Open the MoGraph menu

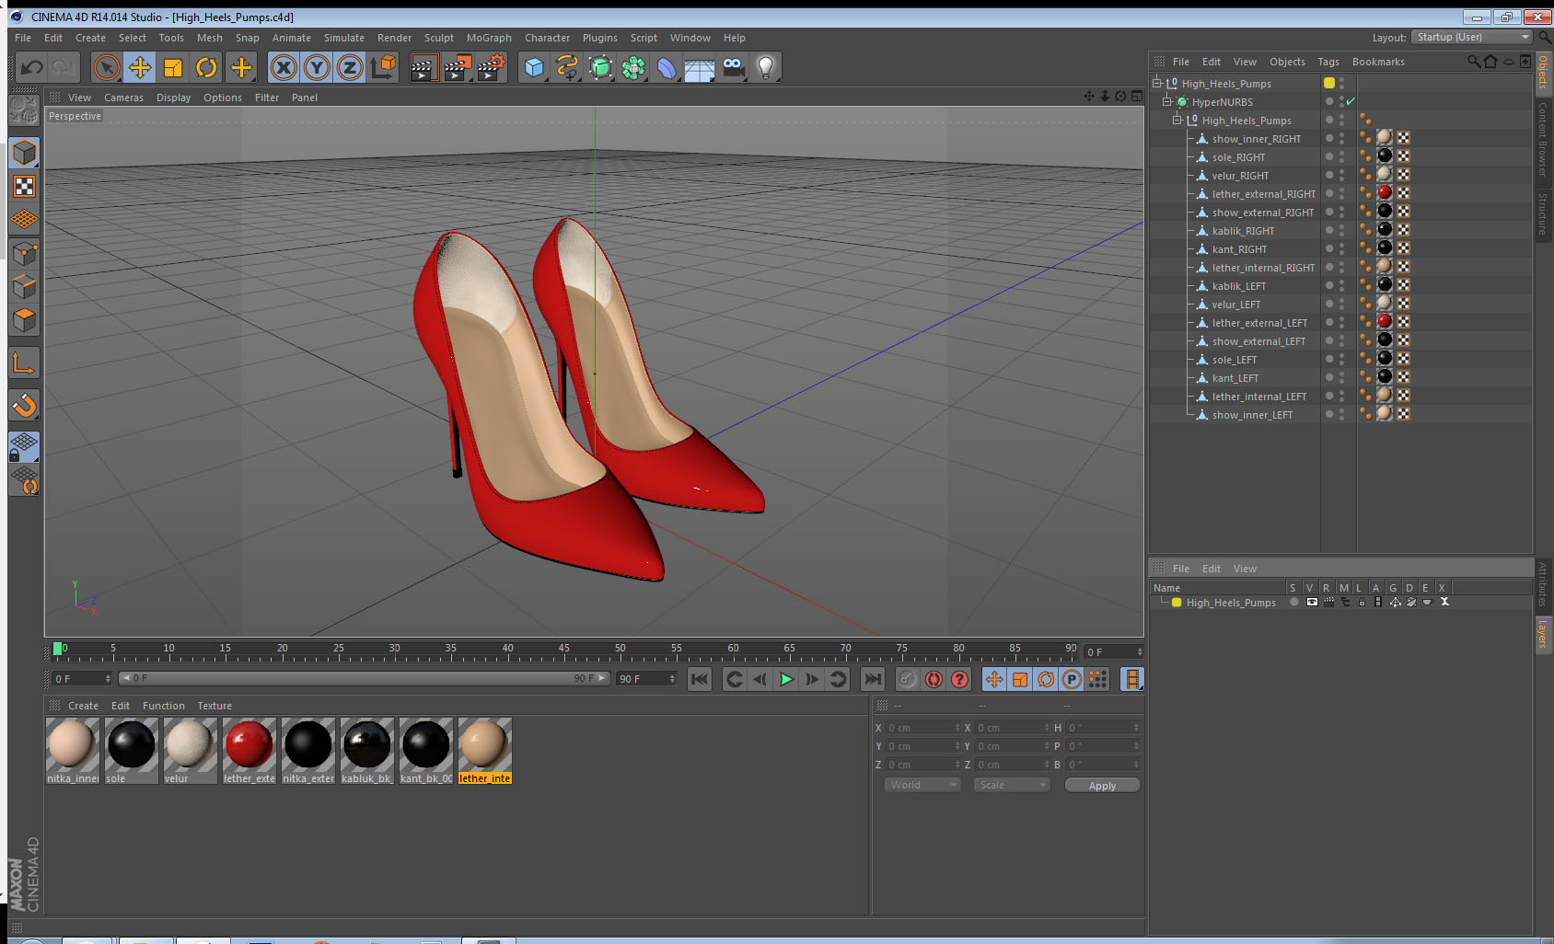coord(489,38)
